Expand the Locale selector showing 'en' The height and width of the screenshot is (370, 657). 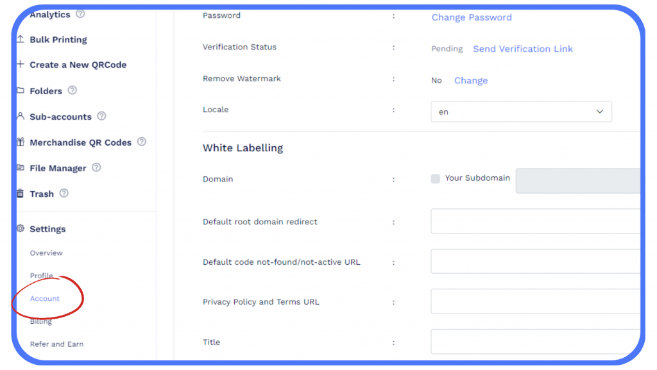(520, 111)
